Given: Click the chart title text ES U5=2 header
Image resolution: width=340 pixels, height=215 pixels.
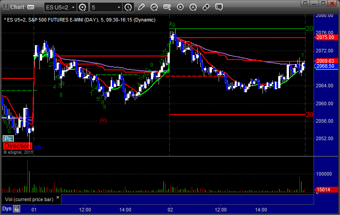Looking at the screenshot, I should pos(80,20).
